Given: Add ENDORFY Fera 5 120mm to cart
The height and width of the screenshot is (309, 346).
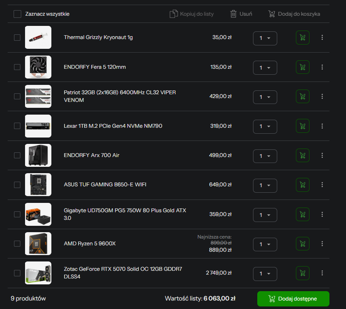Looking at the screenshot, I should 303,67.
